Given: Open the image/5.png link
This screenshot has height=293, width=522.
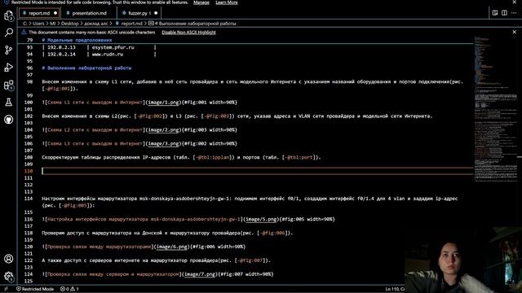Looking at the screenshot, I should pos(261,219).
